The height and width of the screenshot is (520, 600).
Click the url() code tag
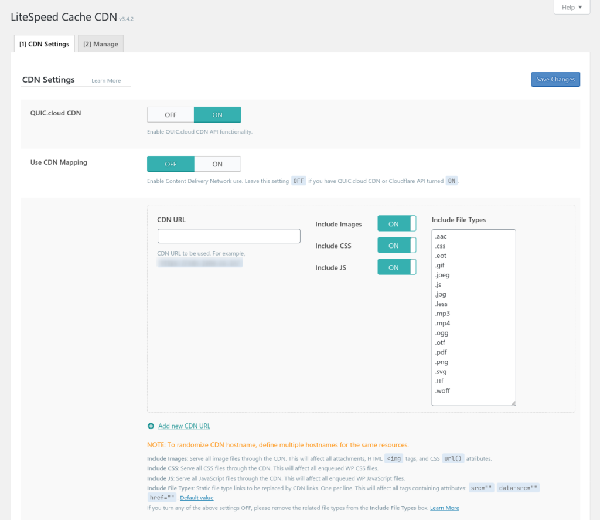click(x=453, y=458)
